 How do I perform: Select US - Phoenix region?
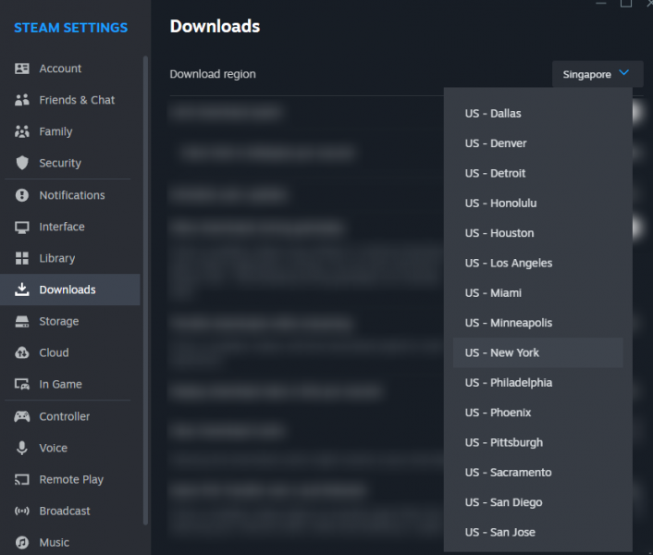point(537,413)
